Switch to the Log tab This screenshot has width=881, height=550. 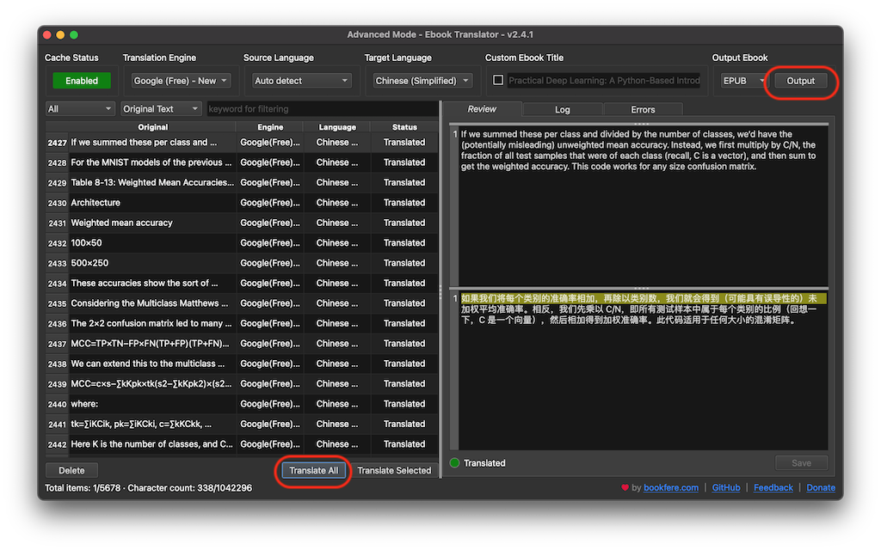563,109
